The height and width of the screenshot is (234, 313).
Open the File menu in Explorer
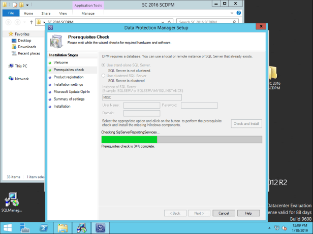10,13
